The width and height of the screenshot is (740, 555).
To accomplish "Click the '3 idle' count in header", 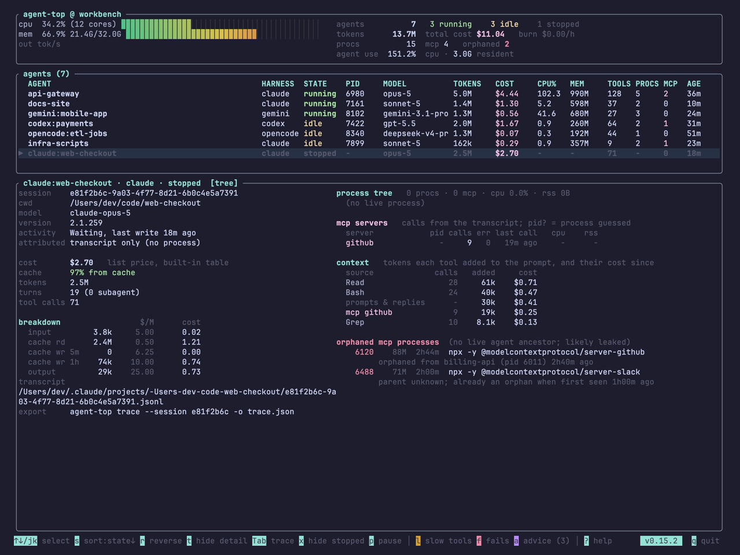I will coord(505,24).
